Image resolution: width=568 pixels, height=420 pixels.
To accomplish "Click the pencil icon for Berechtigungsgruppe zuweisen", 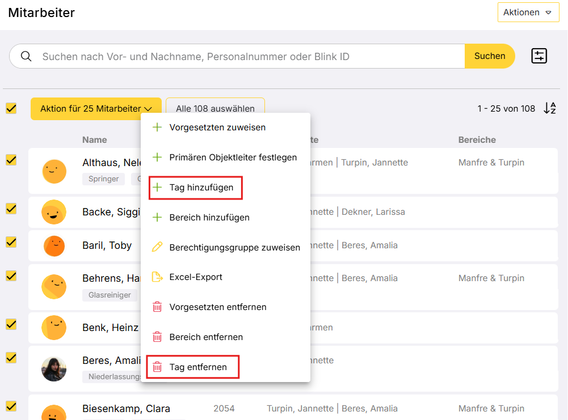I will (x=157, y=247).
